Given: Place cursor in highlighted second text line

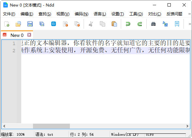Looking at the screenshot, I should point(105,50).
